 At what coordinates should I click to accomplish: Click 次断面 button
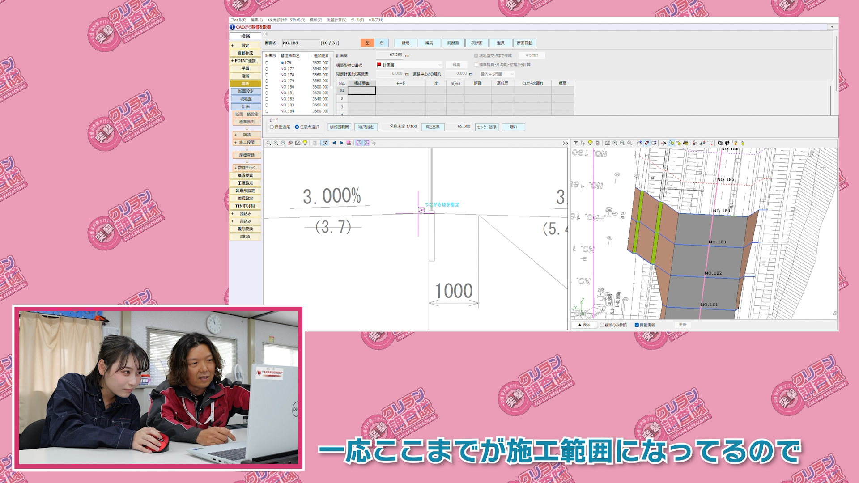tap(477, 43)
